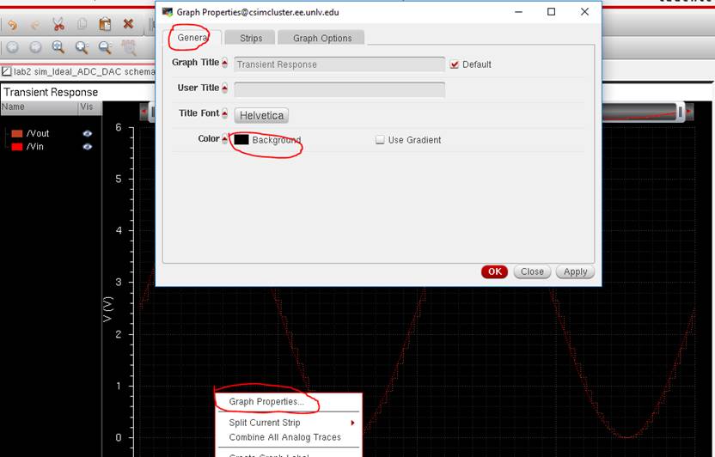Image resolution: width=715 pixels, height=457 pixels.
Task: Toggle visibility eye for /Vin trace
Action: (x=87, y=147)
